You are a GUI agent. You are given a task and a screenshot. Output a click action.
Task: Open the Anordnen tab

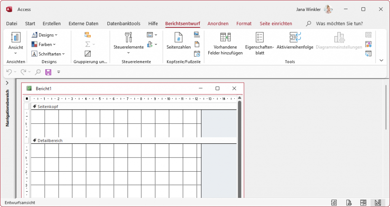[x=218, y=24]
